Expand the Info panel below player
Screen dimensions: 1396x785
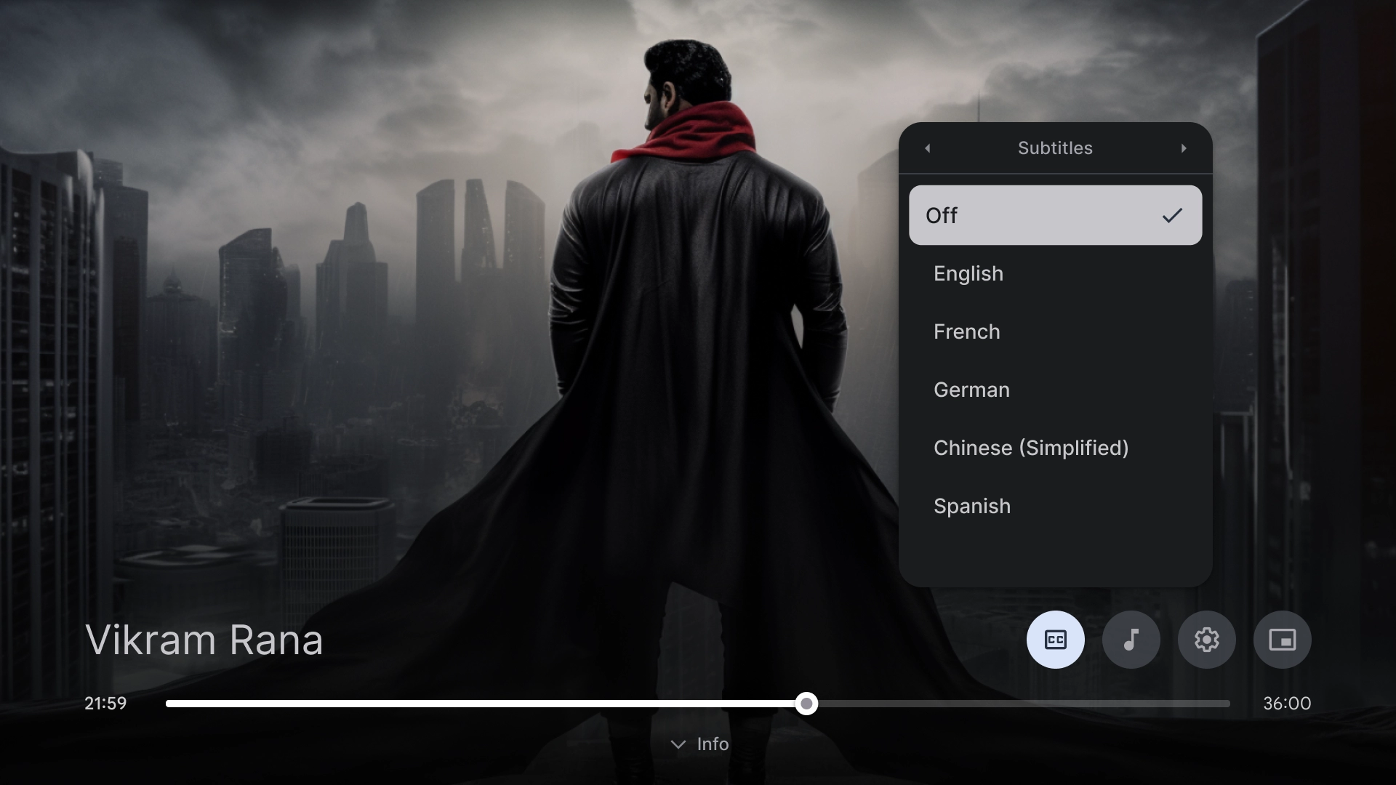point(698,745)
